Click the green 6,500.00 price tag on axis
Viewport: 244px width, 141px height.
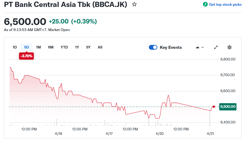tap(228, 107)
